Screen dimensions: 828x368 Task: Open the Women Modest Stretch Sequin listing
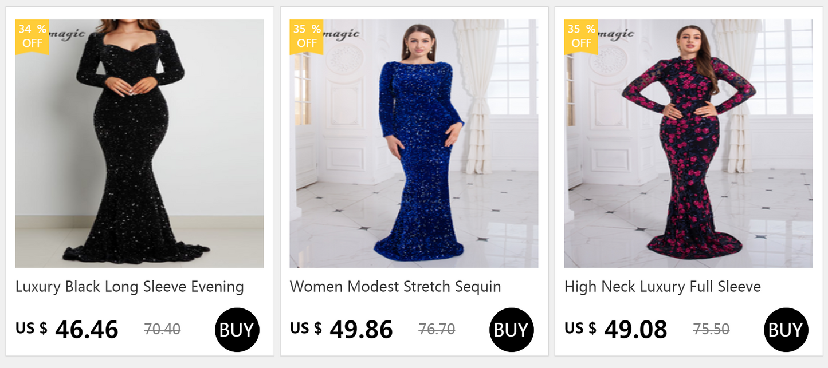tap(396, 287)
